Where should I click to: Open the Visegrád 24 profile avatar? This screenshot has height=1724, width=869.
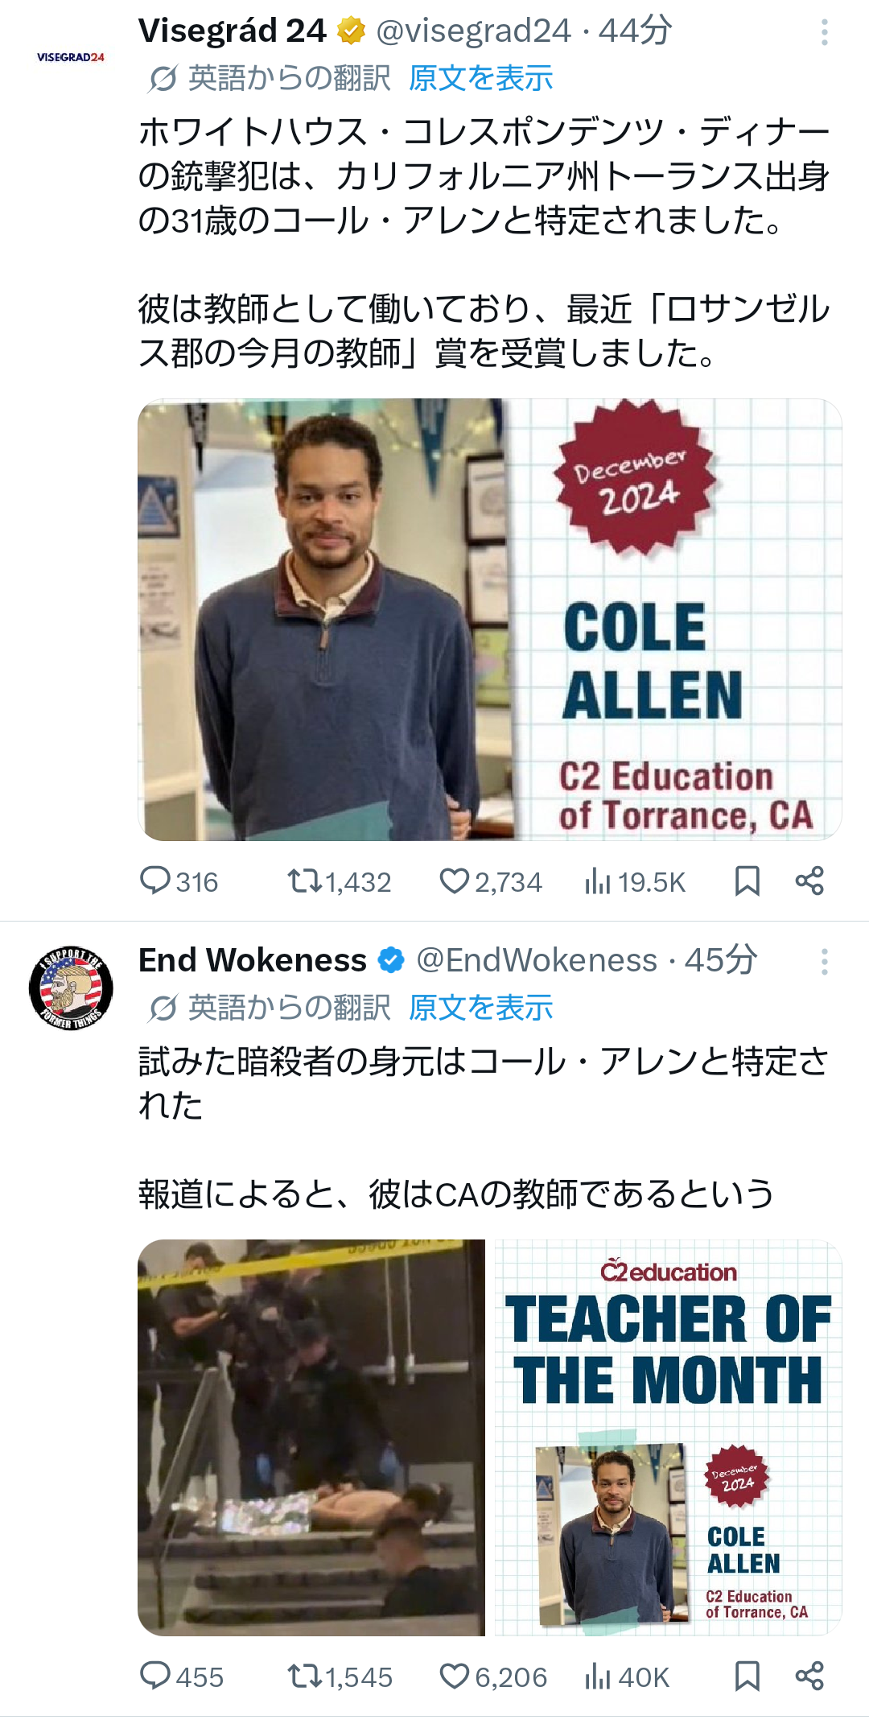tap(71, 57)
